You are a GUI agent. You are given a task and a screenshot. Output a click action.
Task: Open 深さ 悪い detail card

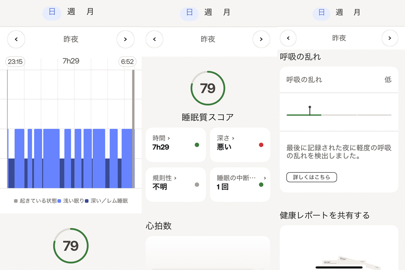coord(240,145)
